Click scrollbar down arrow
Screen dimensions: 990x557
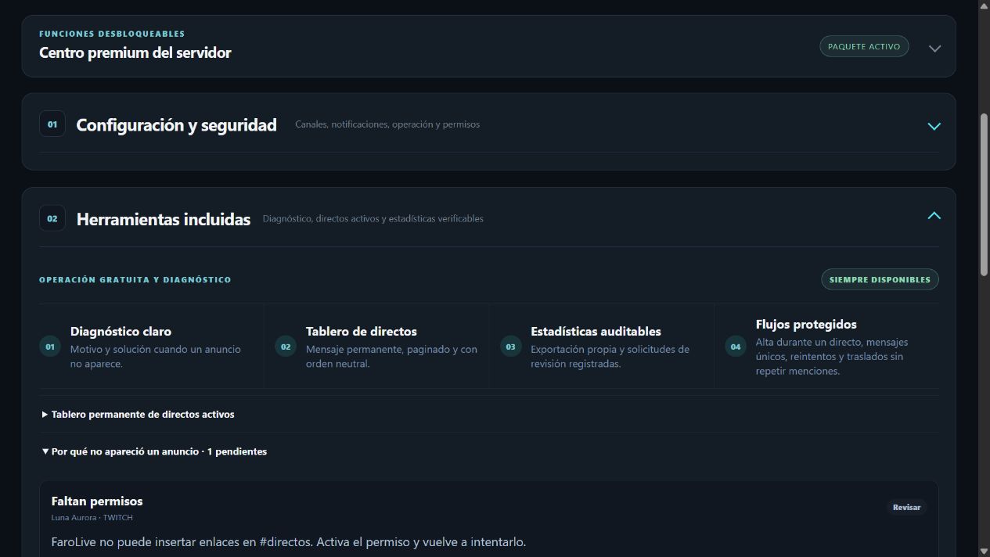(985, 551)
